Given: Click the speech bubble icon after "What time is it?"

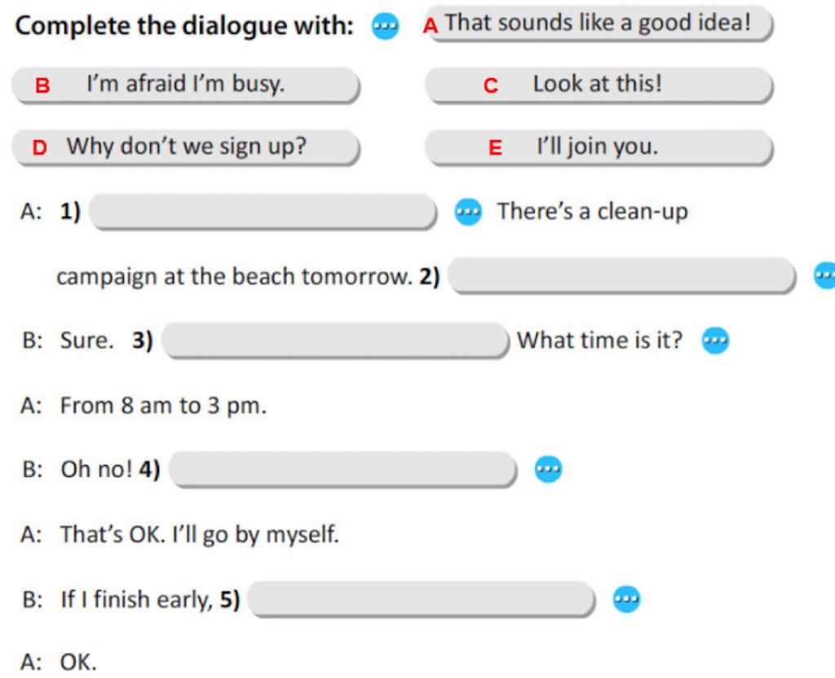Looking at the screenshot, I should (715, 341).
